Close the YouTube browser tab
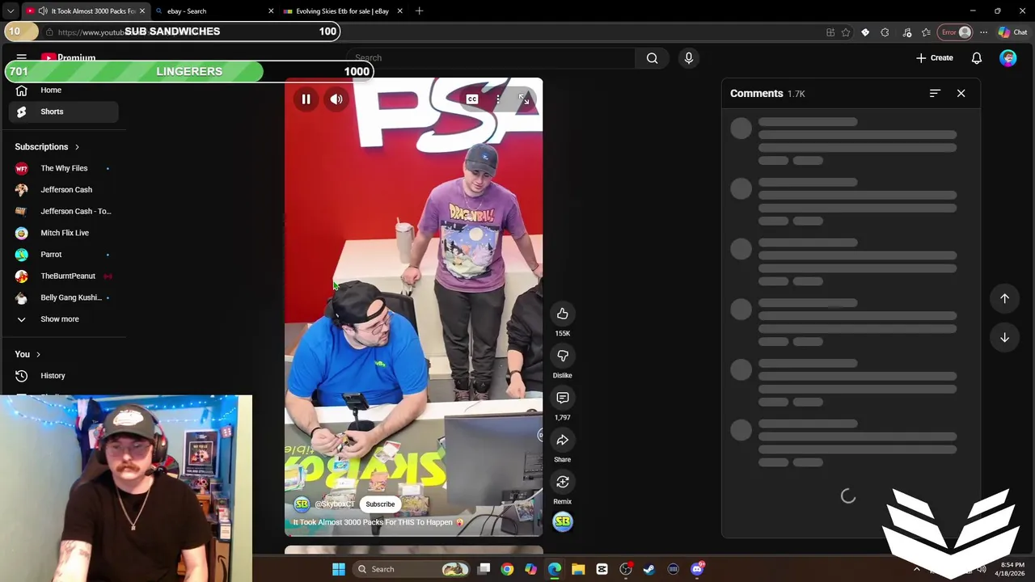This screenshot has width=1035, height=582. click(x=142, y=11)
